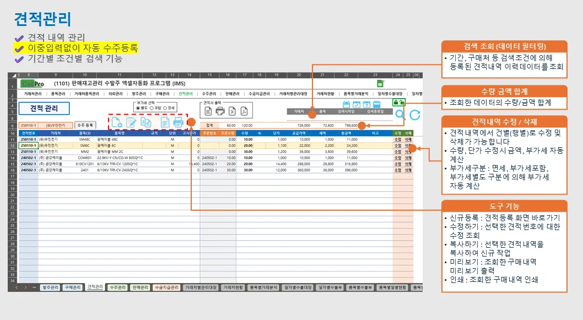Click the circular refresh arrow icon
Screen dimensions: 583x320
[415, 114]
